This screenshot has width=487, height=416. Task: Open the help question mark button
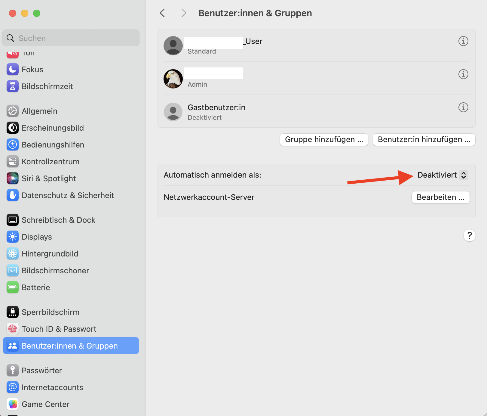point(470,235)
